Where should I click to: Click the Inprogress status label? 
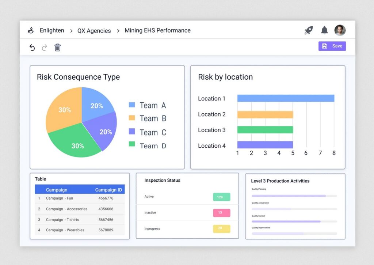coord(152,228)
